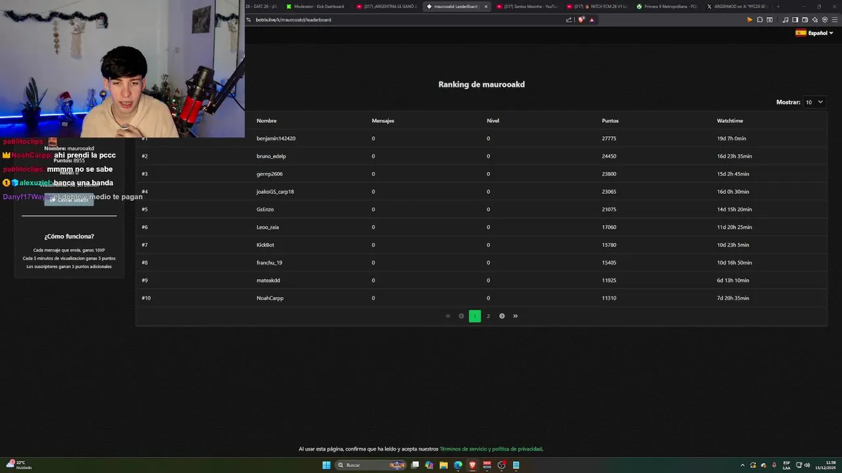Click the site settings icon before URL

(249, 20)
